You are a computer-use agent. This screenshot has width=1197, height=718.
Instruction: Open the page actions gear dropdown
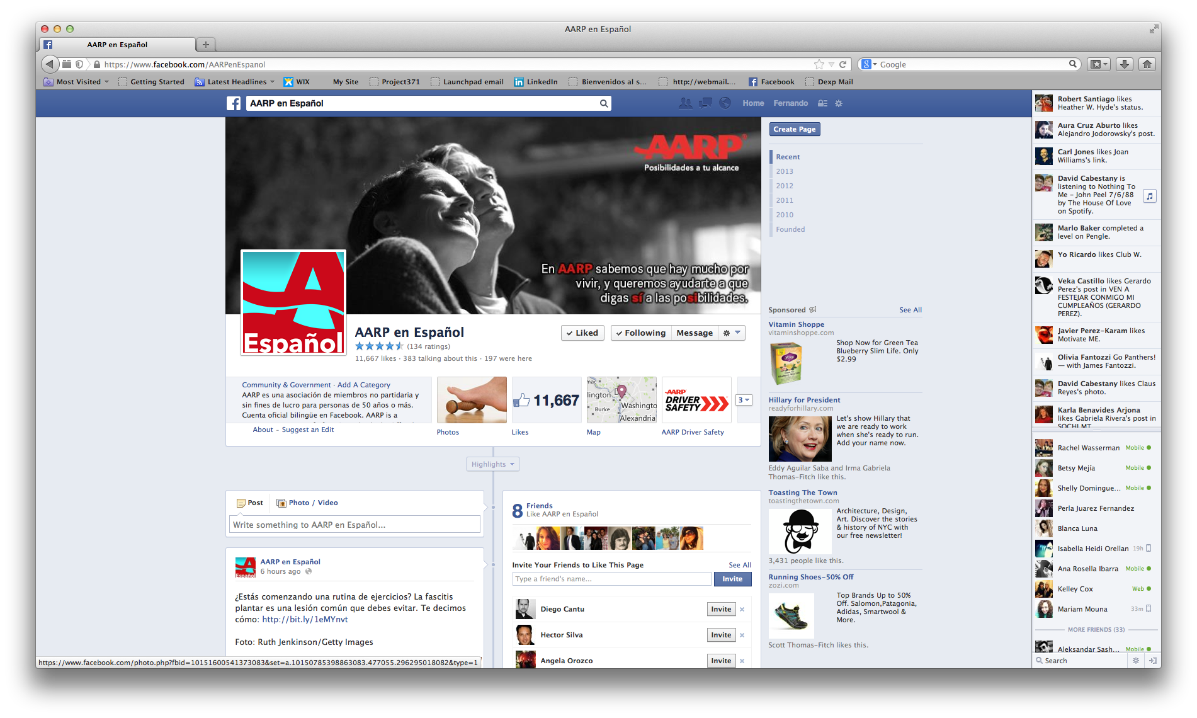click(732, 333)
